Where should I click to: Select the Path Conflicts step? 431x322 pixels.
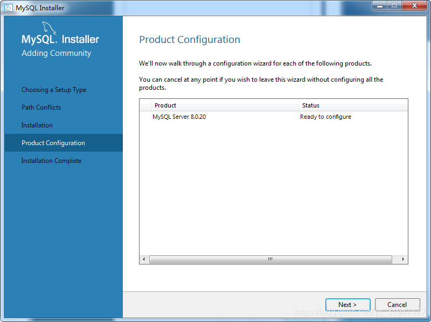(41, 107)
